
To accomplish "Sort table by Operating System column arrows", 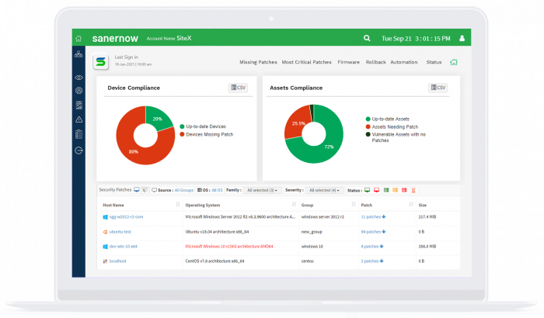I will (294, 205).
